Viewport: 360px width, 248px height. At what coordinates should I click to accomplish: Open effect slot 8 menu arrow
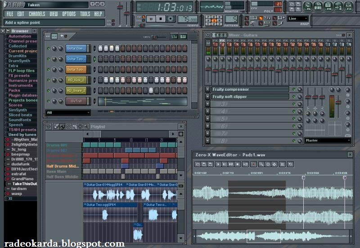click(x=207, y=141)
